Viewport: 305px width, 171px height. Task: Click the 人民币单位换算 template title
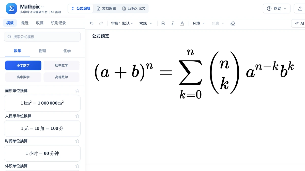point(18,116)
